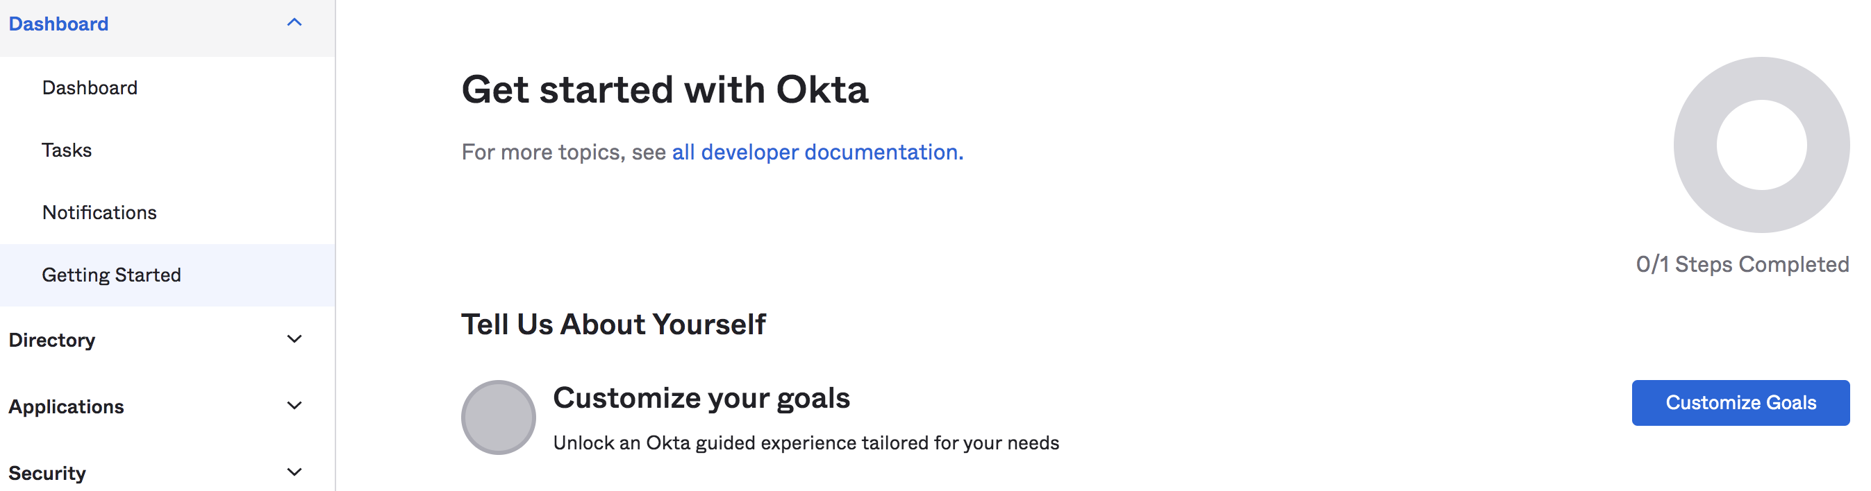This screenshot has height=491, width=1871.
Task: Collapse the Dashboard sidebar section
Action: pyautogui.click(x=294, y=22)
